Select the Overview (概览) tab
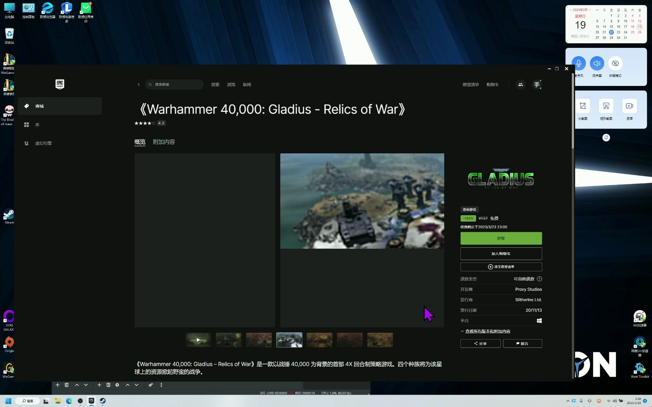652x407 pixels. point(140,142)
